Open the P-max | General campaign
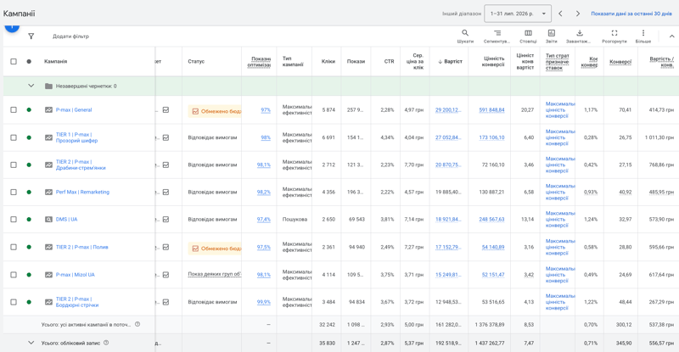 coord(74,110)
